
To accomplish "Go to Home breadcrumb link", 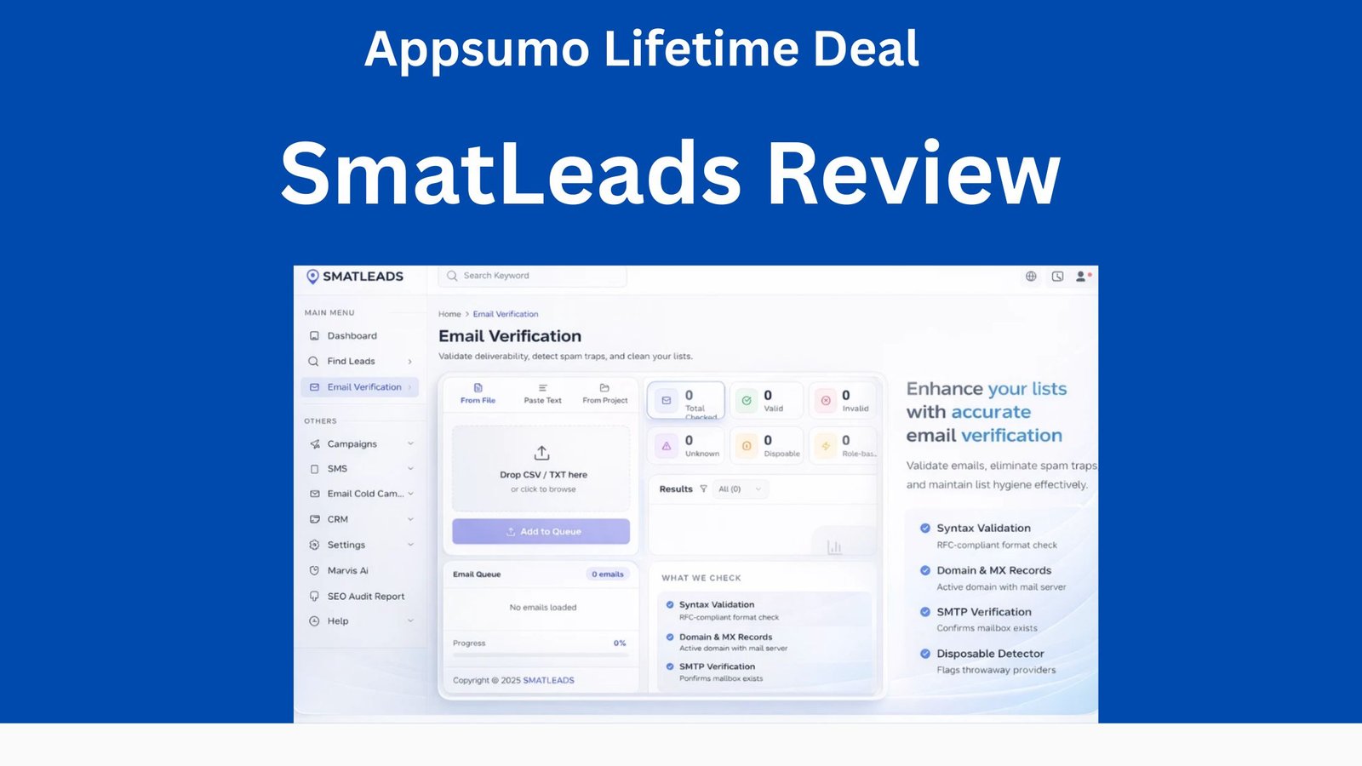I will (449, 314).
